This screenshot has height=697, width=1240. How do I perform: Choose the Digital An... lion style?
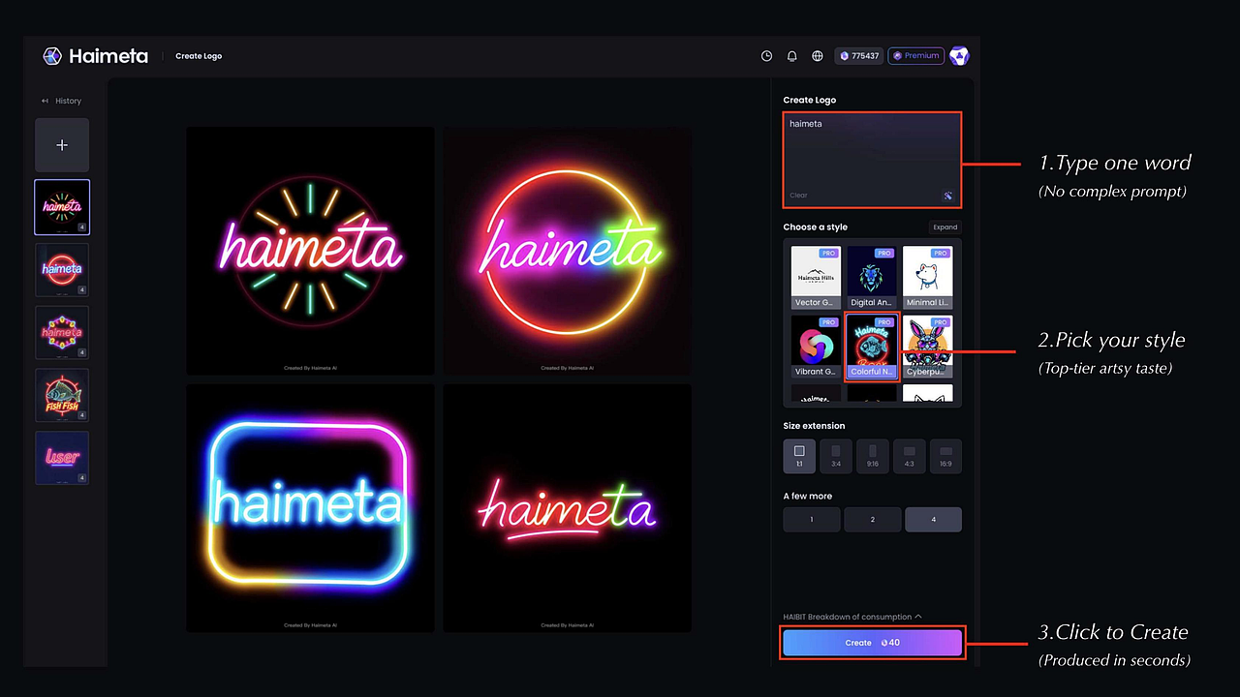[x=872, y=277]
